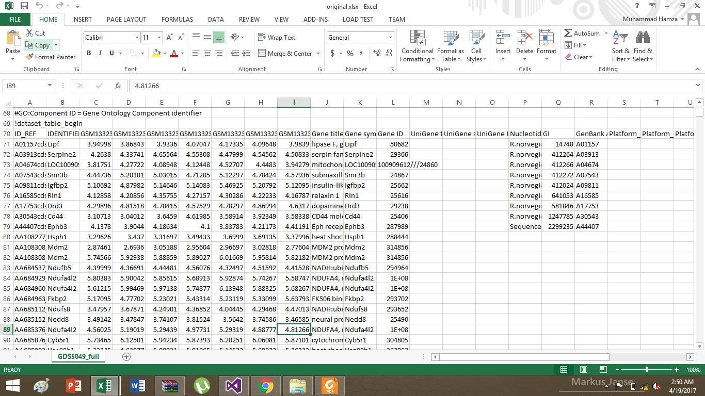Image resolution: width=705 pixels, height=396 pixels.
Task: Increase font size with large A icon
Action: (170, 37)
